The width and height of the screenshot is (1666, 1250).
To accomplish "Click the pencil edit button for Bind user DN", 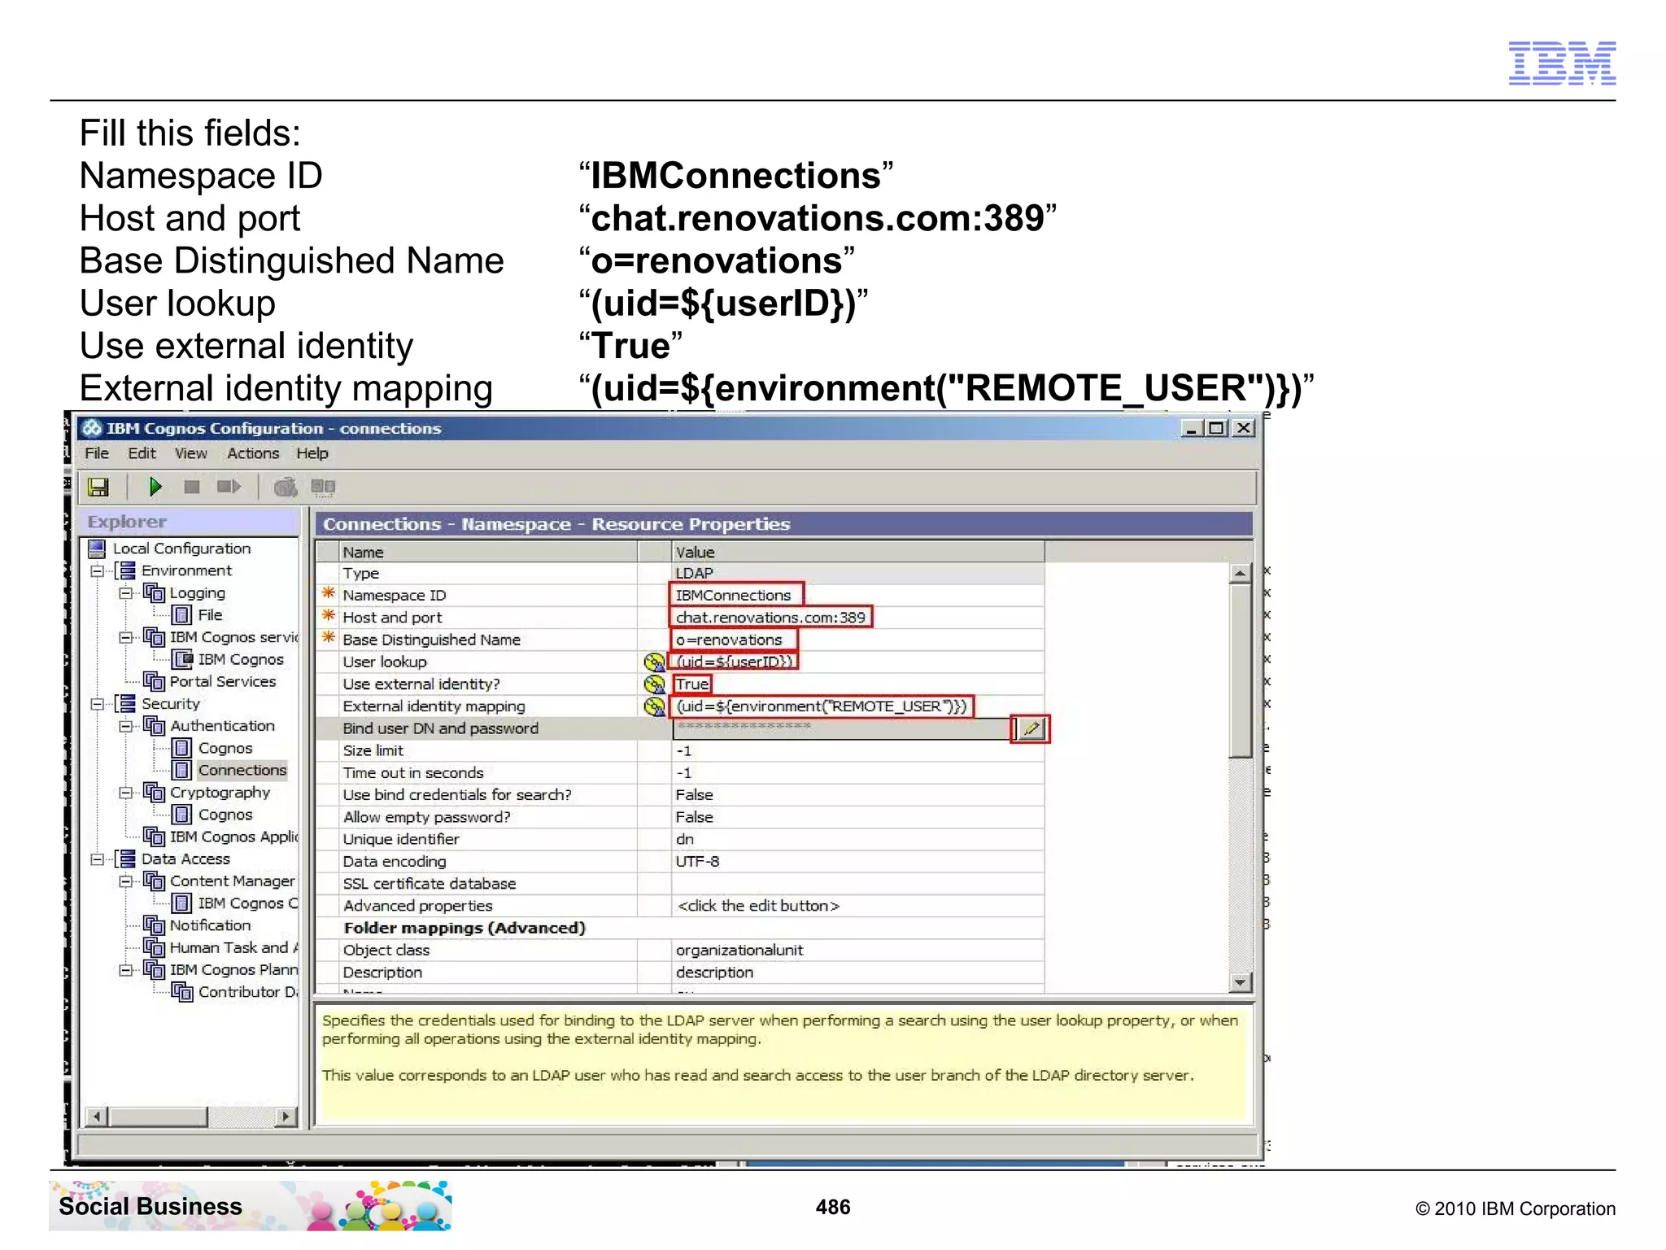I will (x=1031, y=728).
